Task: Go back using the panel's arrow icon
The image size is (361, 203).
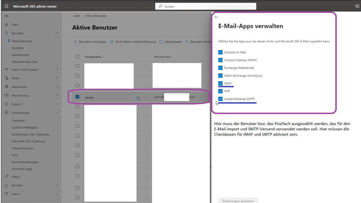Action: point(217,17)
